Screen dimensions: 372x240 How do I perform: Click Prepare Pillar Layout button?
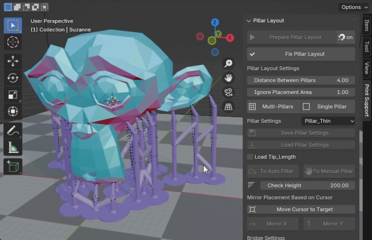pos(291,37)
